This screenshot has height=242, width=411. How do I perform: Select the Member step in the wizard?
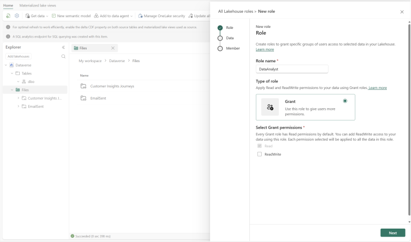tap(229, 49)
